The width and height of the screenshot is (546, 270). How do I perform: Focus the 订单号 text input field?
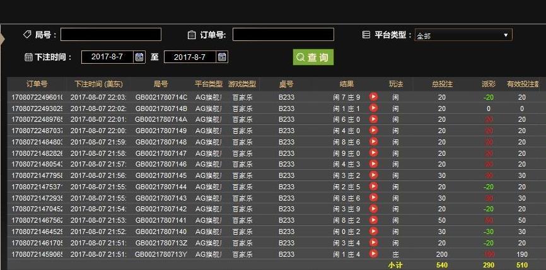283,35
